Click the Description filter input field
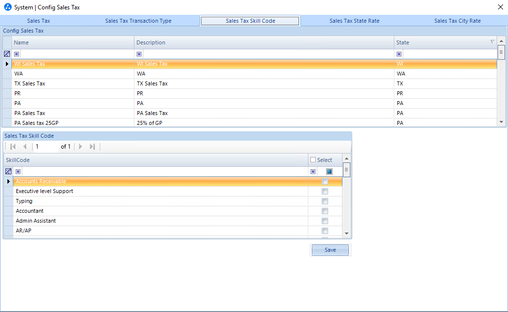The image size is (508, 312). pos(268,54)
